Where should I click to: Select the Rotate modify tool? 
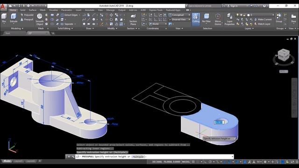click(x=111, y=20)
